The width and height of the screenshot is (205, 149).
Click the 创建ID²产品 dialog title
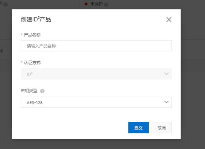[x=36, y=20]
